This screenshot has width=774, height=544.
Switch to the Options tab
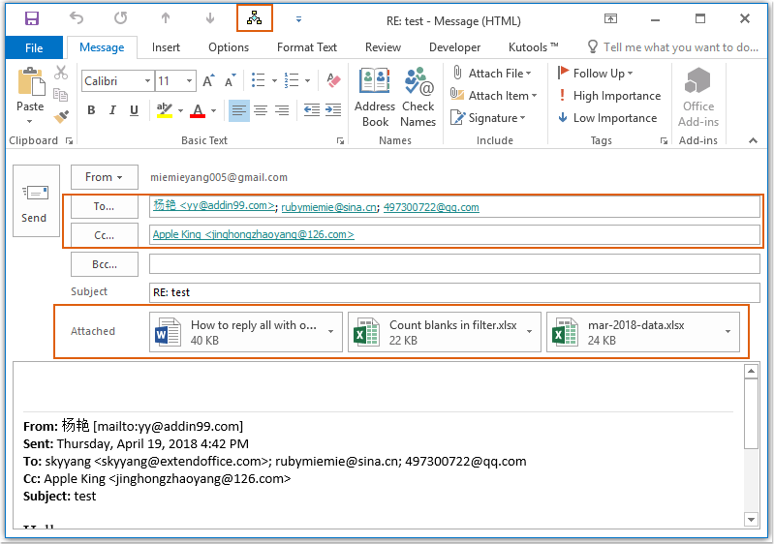tap(229, 47)
